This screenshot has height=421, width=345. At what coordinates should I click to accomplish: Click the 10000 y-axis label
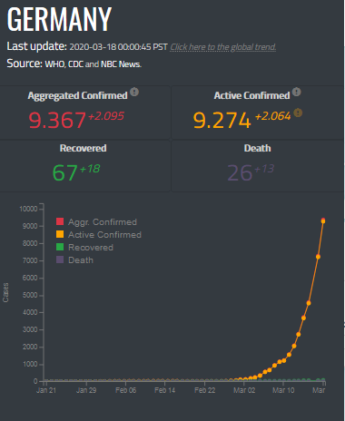point(28,209)
